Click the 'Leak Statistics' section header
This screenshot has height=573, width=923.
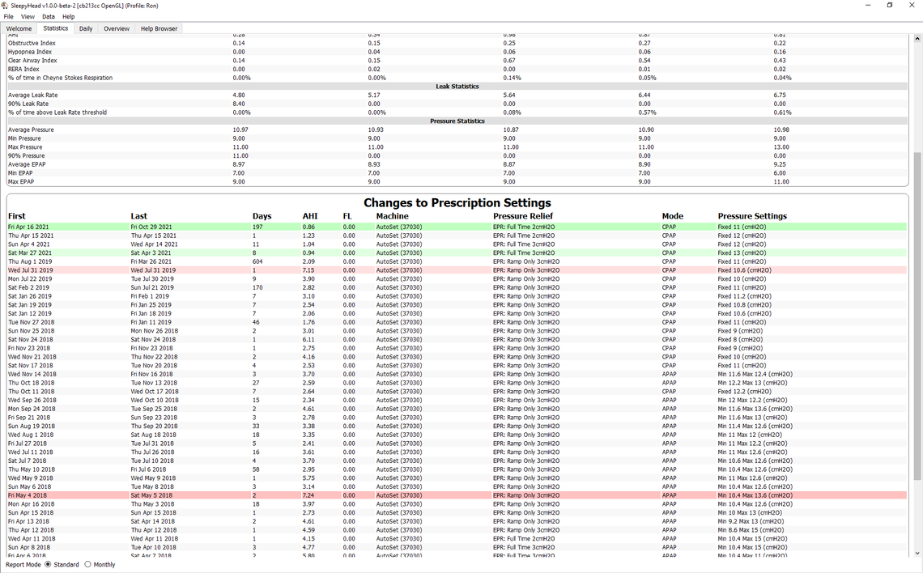pos(457,87)
